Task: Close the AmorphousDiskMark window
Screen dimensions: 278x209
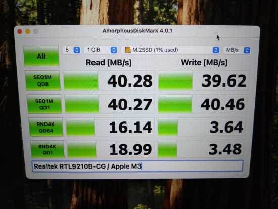Action: [20, 31]
